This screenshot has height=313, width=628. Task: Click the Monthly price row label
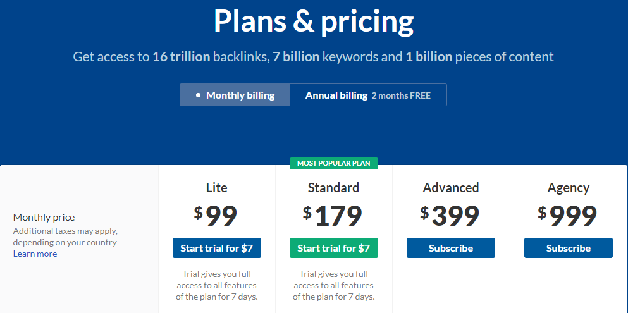[44, 218]
